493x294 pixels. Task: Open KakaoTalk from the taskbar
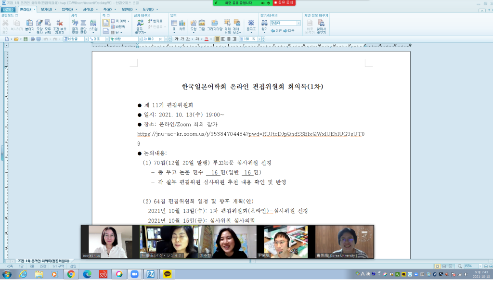pyautogui.click(x=167, y=274)
